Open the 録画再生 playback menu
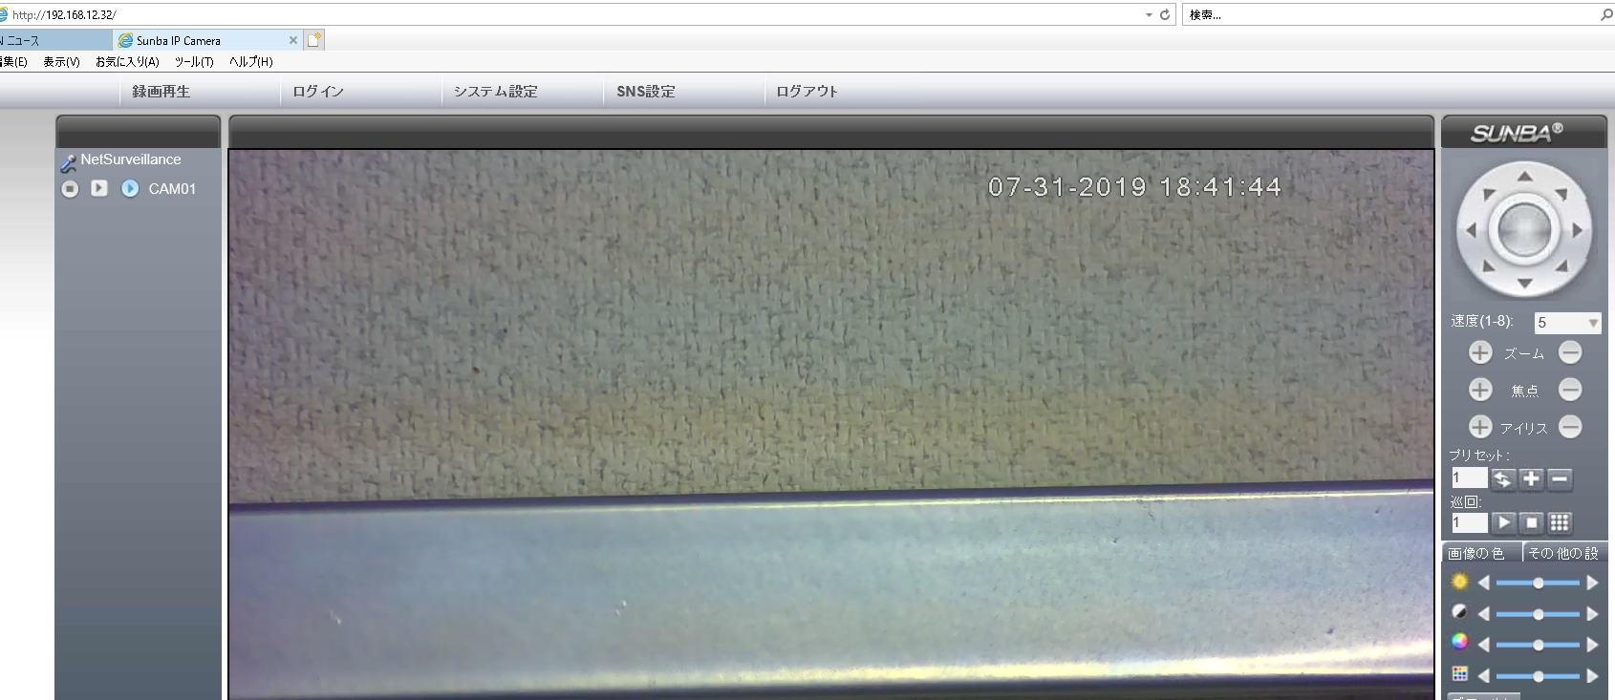The width and height of the screenshot is (1615, 700). (161, 92)
